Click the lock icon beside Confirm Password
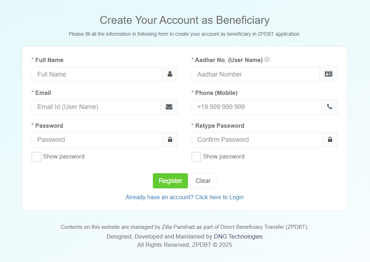 pos(330,140)
